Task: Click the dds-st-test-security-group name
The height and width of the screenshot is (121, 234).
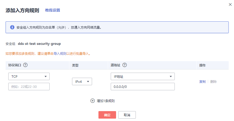Action: [x=39, y=44]
